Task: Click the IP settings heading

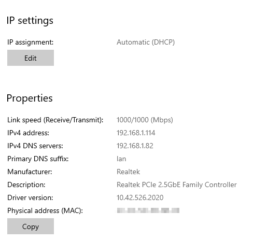Action: (30, 21)
